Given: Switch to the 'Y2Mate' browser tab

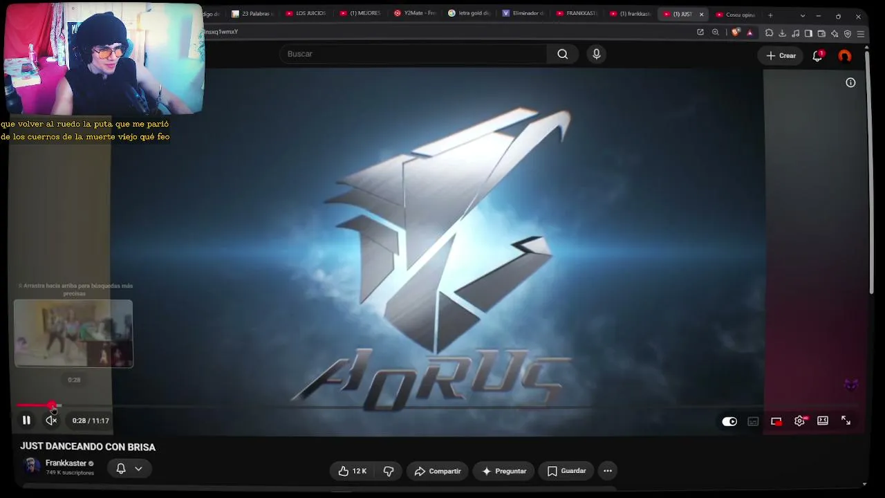Looking at the screenshot, I should [414, 14].
